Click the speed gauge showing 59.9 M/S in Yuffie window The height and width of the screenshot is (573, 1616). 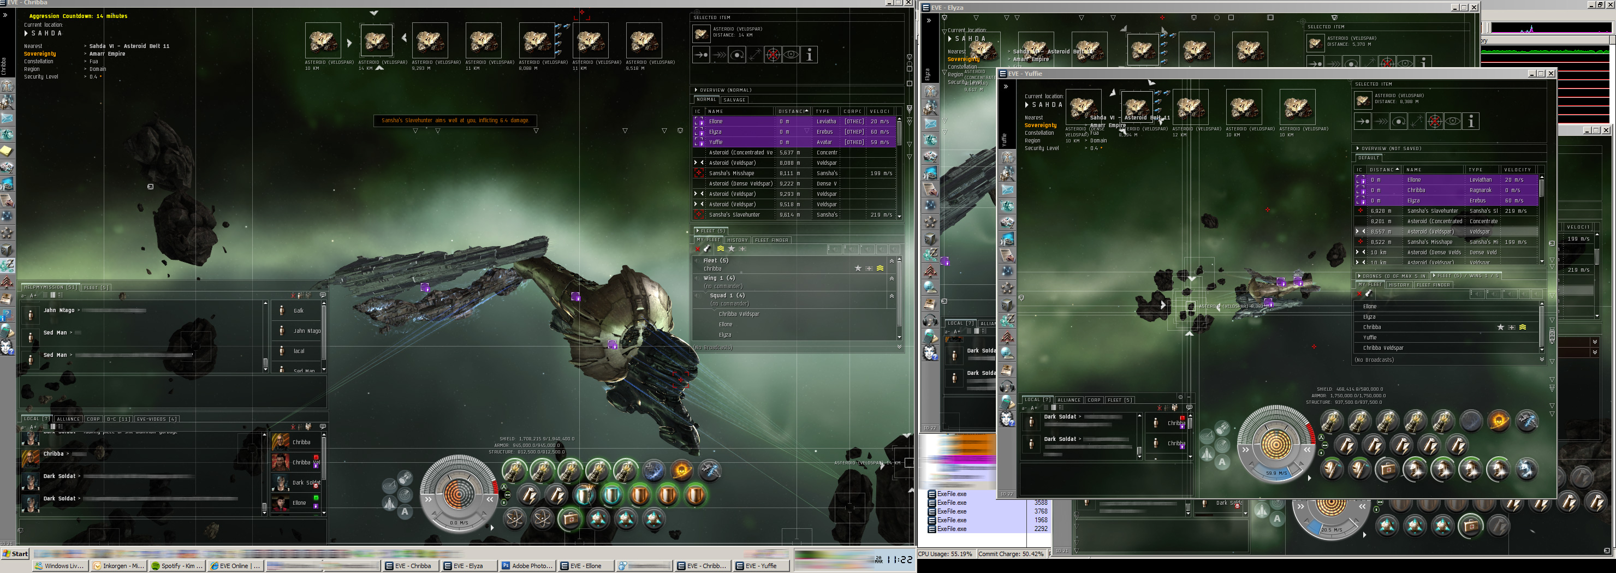tap(1276, 473)
